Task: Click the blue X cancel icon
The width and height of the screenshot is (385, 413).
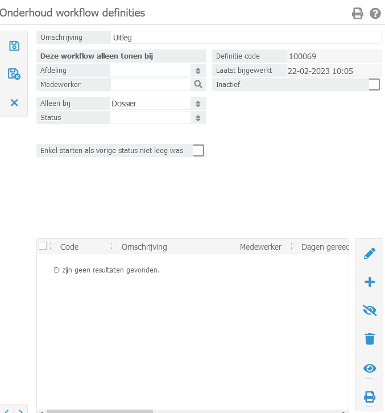Action: [x=14, y=102]
